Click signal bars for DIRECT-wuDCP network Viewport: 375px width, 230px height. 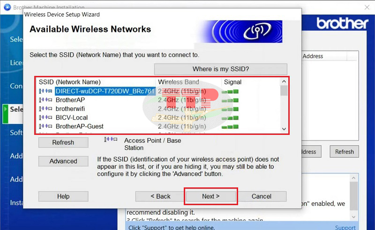(230, 91)
